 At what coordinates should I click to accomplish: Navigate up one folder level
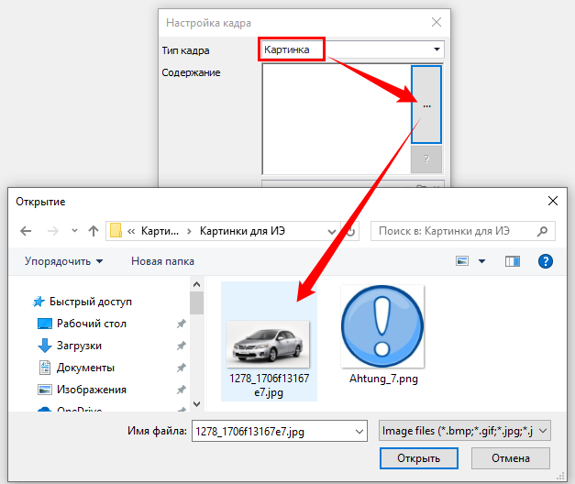tap(93, 230)
